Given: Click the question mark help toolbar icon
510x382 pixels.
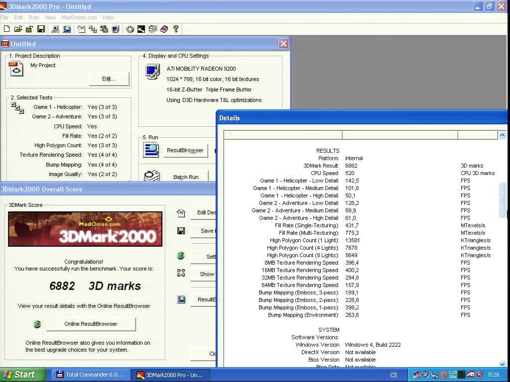Looking at the screenshot, I should pos(176,29).
